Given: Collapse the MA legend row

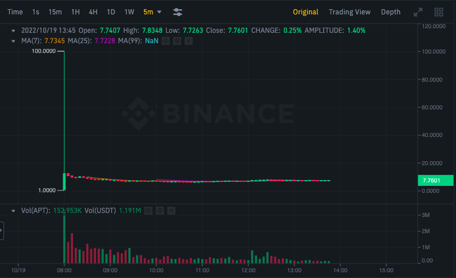Looking at the screenshot, I should pyautogui.click(x=14, y=41).
